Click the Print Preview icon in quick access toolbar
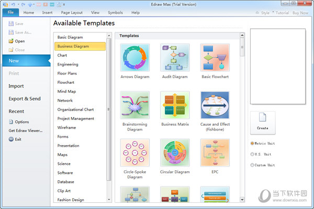314x209 pixels. point(59,4)
